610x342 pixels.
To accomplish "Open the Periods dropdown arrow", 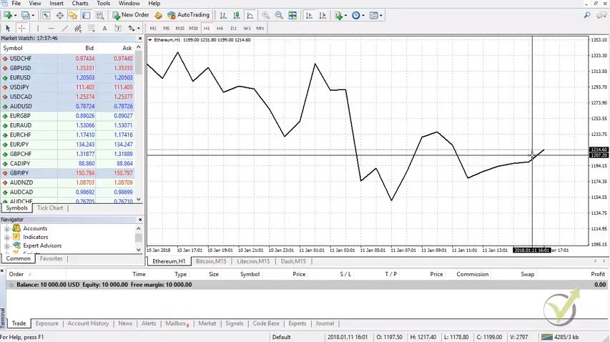I will click(363, 16).
